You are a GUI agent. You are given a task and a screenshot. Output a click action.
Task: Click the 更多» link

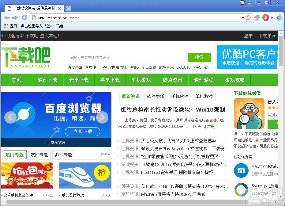pos(105,154)
